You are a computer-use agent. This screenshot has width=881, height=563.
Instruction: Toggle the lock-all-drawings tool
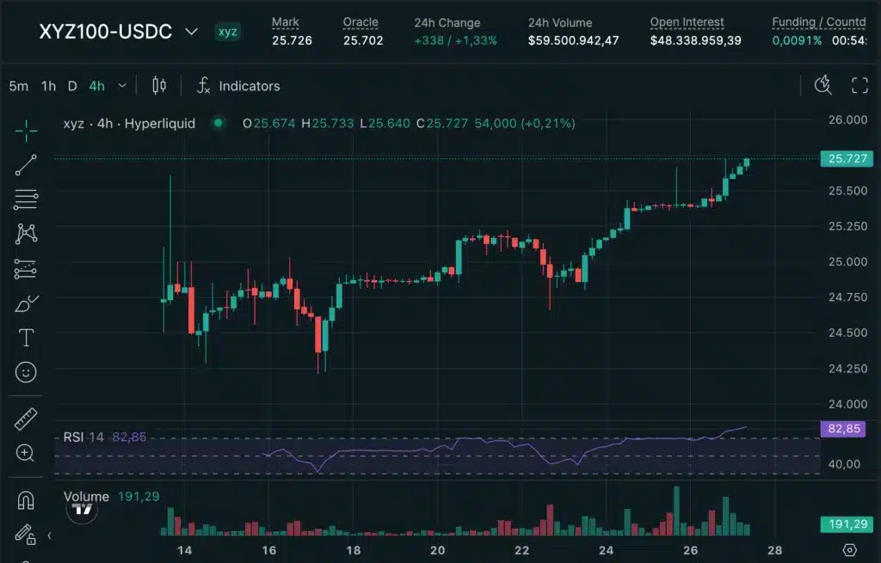[26, 535]
